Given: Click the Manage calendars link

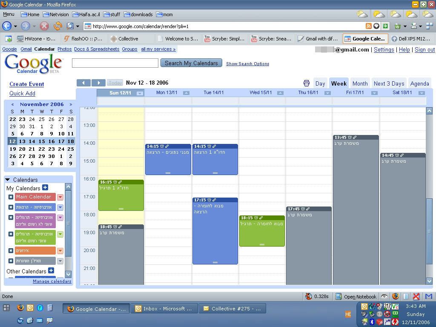Looking at the screenshot, I should pos(52,281).
